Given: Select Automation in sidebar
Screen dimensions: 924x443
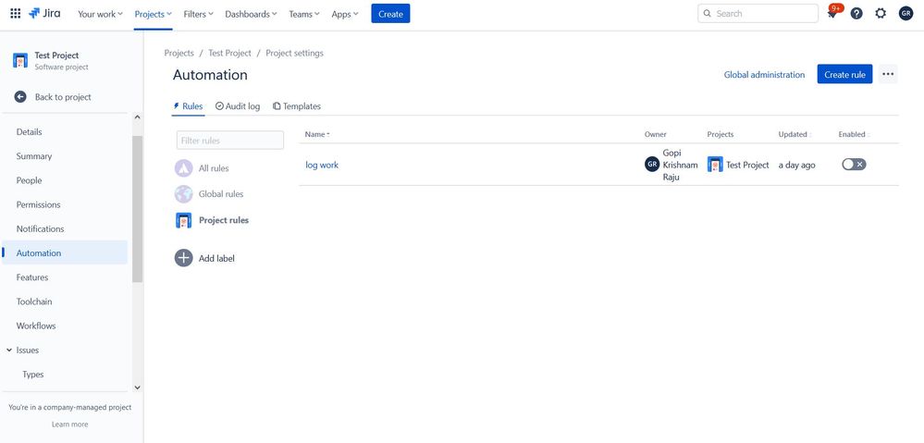Looking at the screenshot, I should [x=65, y=252].
